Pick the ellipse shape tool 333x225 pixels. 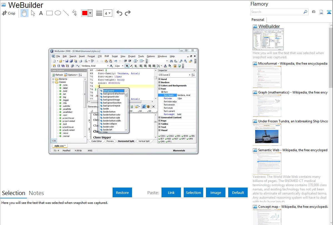click(x=58, y=13)
